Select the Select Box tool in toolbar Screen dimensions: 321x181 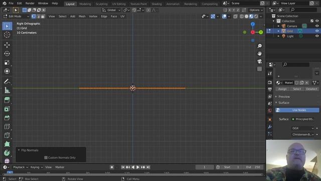(x=7, y=26)
